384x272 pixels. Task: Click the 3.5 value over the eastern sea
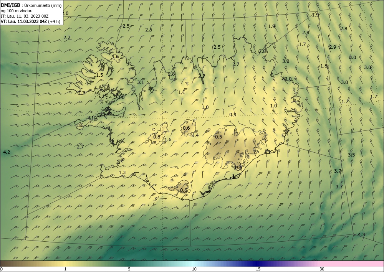coord(351,155)
